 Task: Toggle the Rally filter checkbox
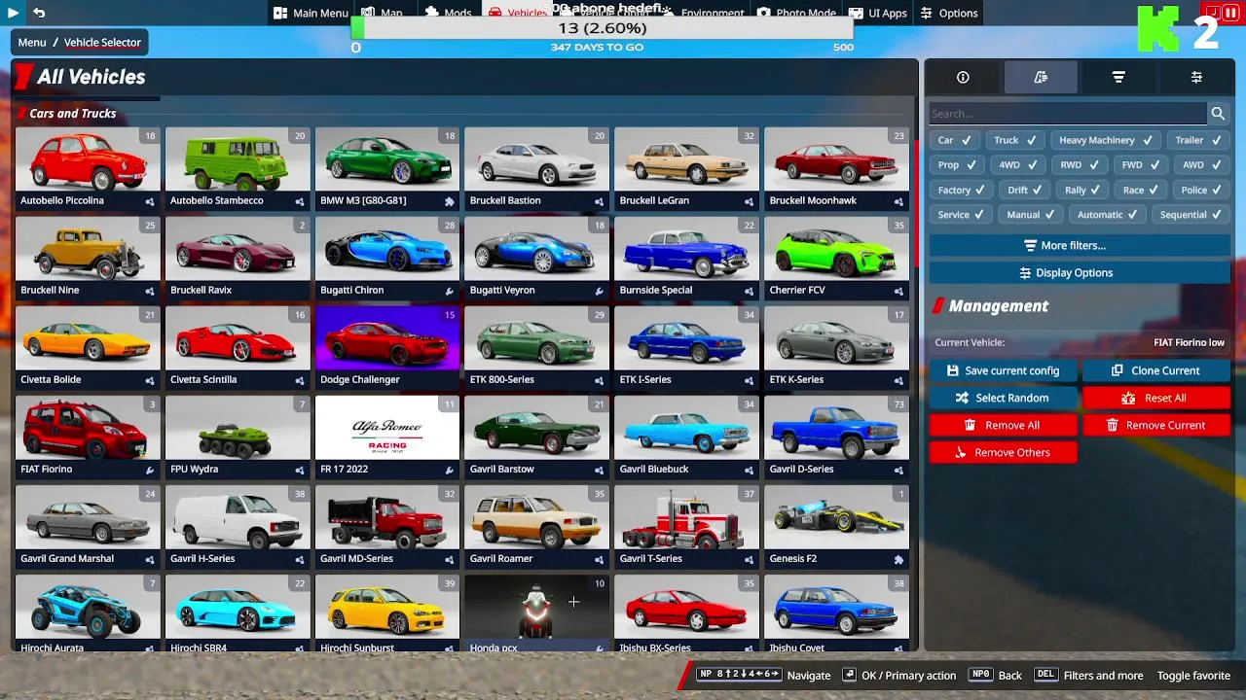(1082, 190)
